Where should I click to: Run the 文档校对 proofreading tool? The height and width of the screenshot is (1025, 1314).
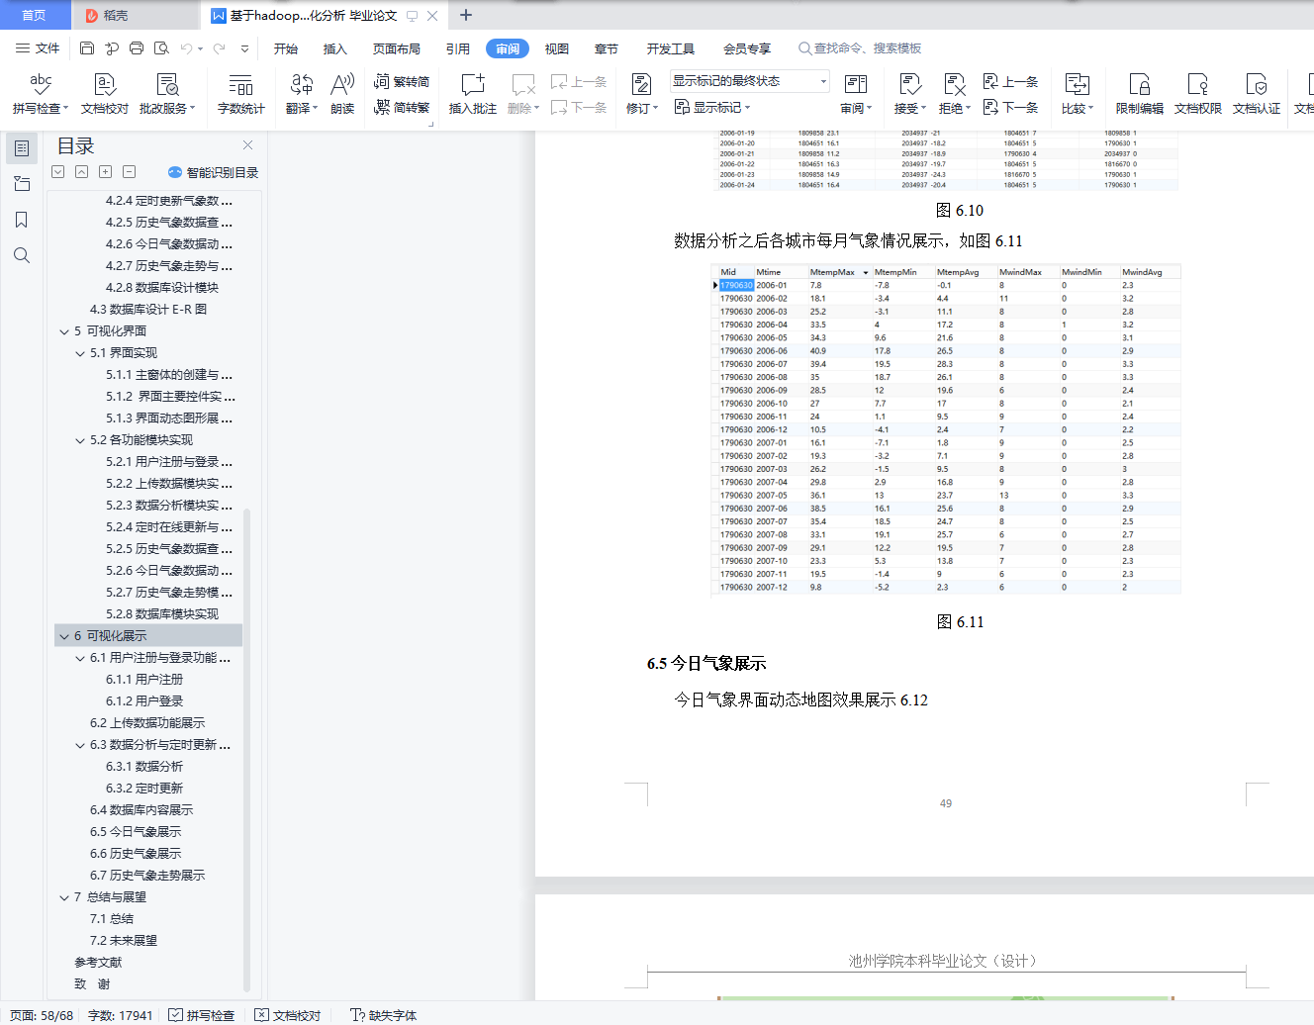(x=105, y=94)
